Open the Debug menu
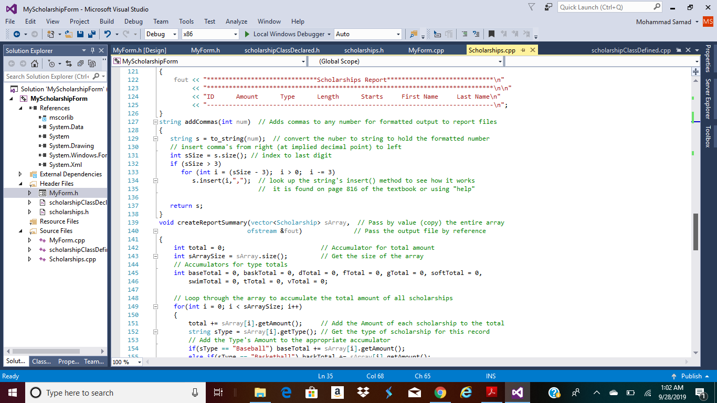Screen dimensions: 717x403 tap(133, 22)
